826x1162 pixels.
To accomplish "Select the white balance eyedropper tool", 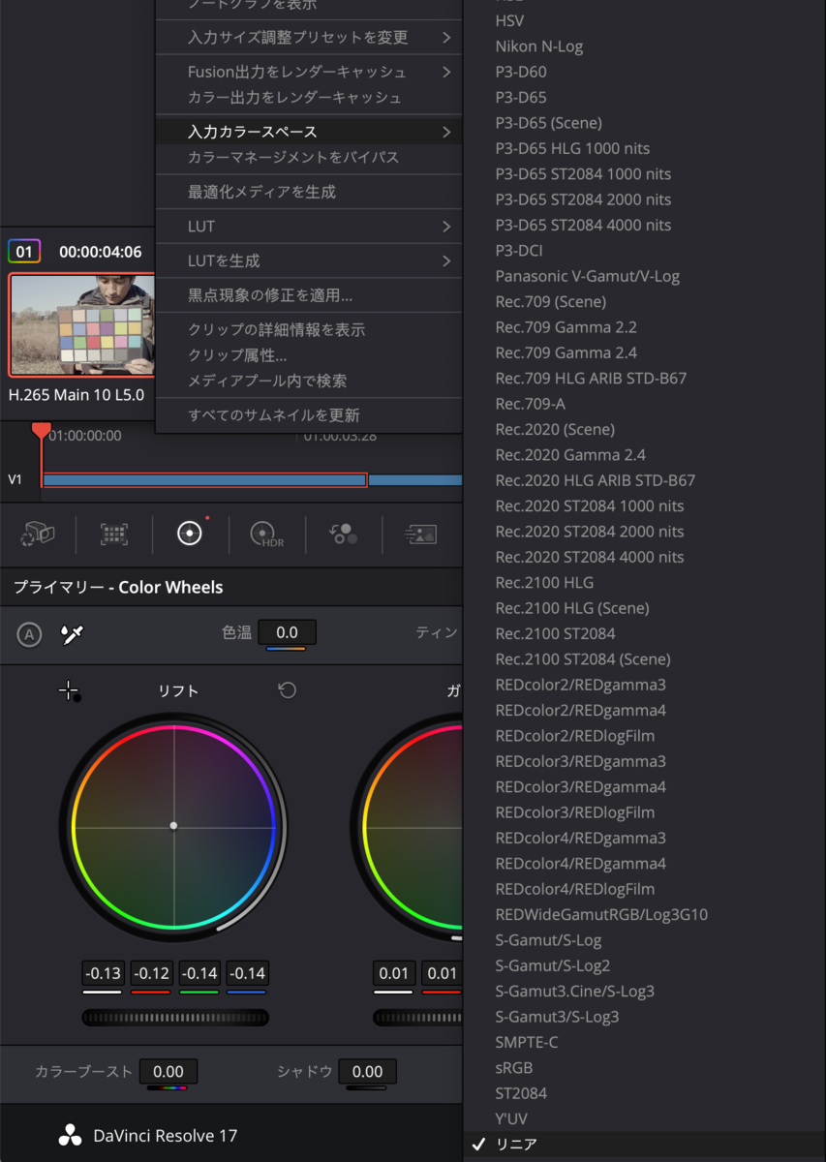I will 69,636.
